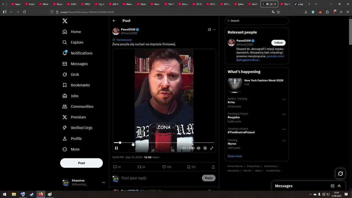352x198 pixels.
Task: Mute the video volume icon
Action: coord(199,148)
